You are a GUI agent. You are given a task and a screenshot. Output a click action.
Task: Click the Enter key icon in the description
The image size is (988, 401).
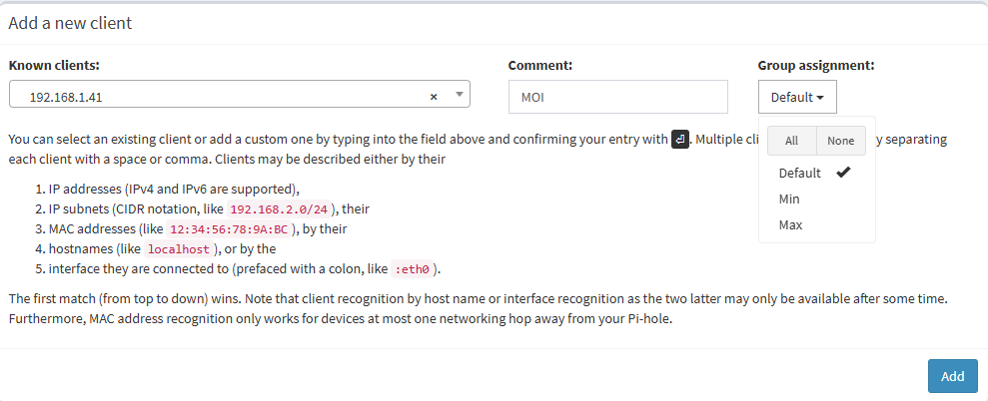coord(680,139)
